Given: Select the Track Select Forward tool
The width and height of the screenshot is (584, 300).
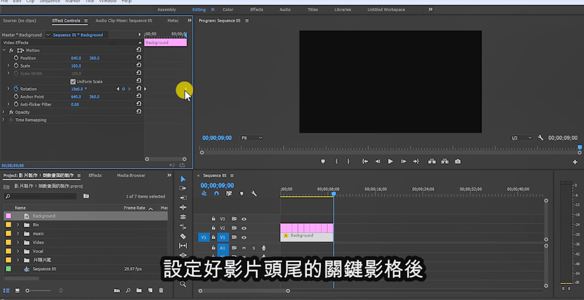Looking at the screenshot, I should (183, 189).
